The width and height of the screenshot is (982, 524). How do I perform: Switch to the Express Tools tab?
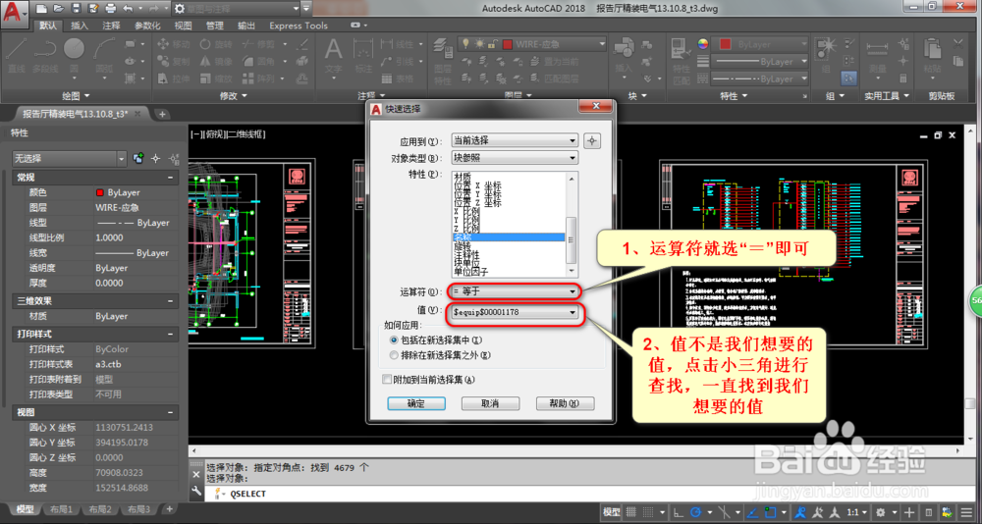pyautogui.click(x=299, y=26)
